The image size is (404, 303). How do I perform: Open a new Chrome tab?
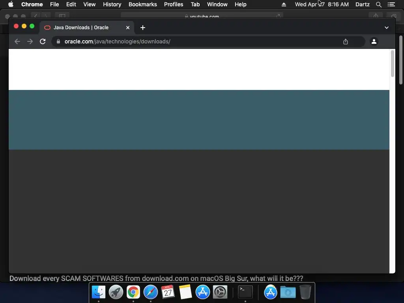point(143,28)
